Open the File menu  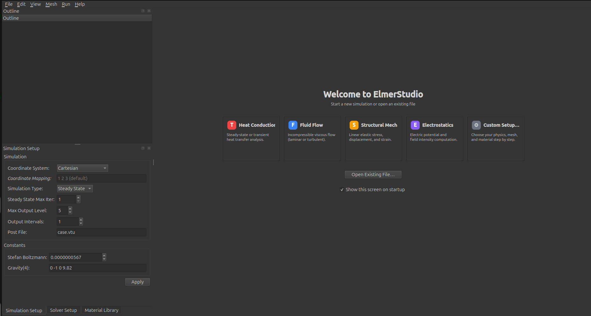pos(9,4)
